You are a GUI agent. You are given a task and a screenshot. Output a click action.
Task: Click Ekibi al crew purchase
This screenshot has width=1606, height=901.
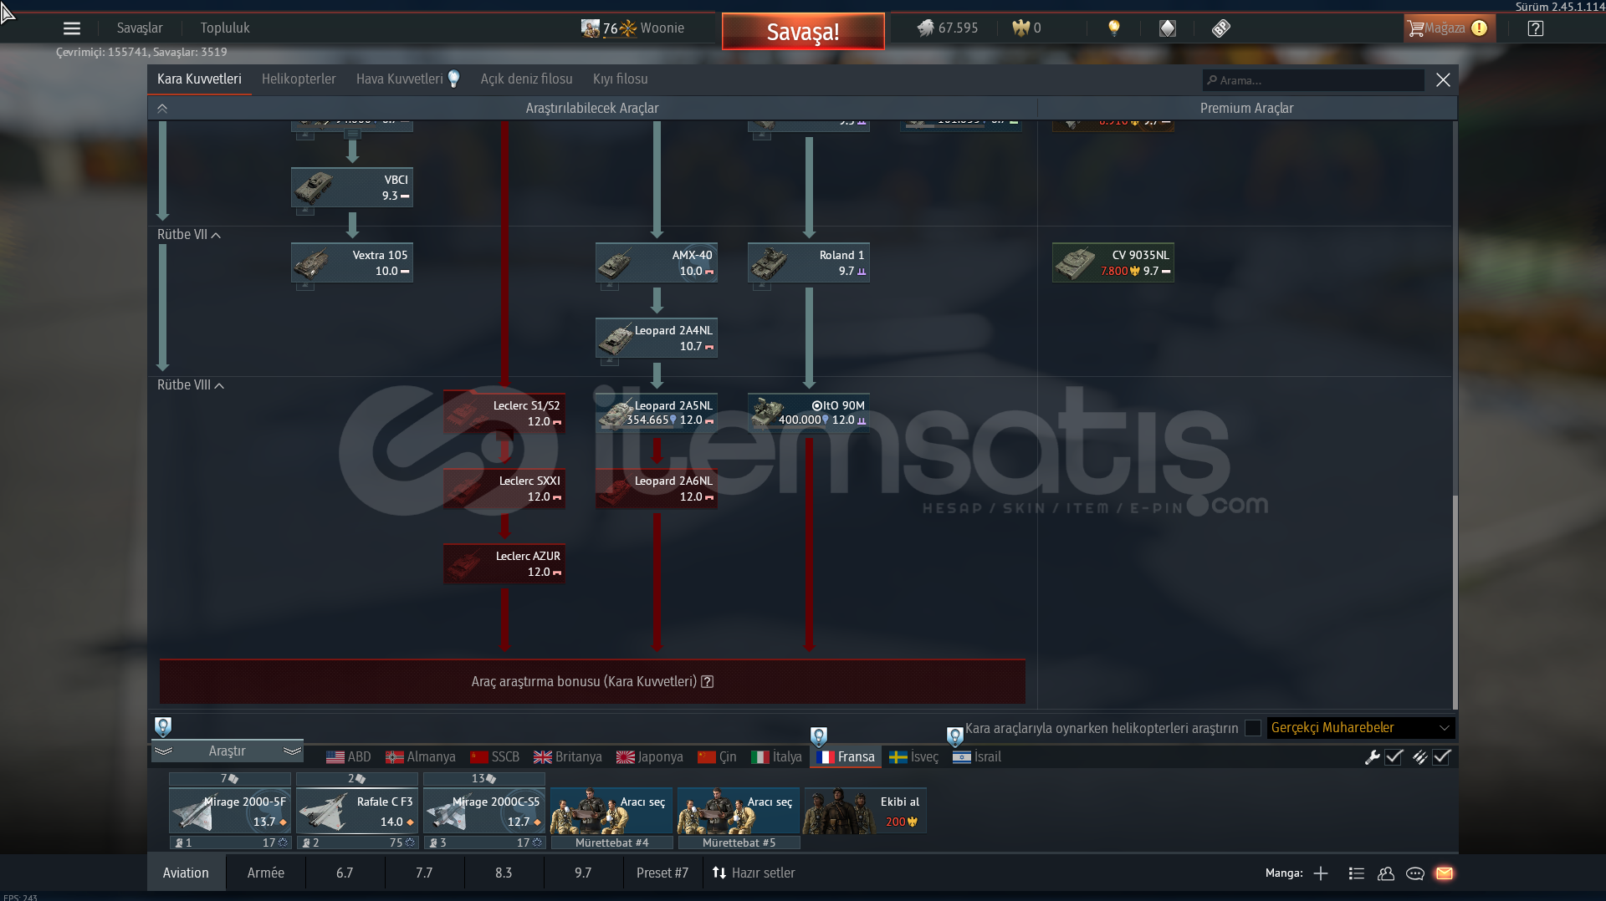pyautogui.click(x=865, y=812)
